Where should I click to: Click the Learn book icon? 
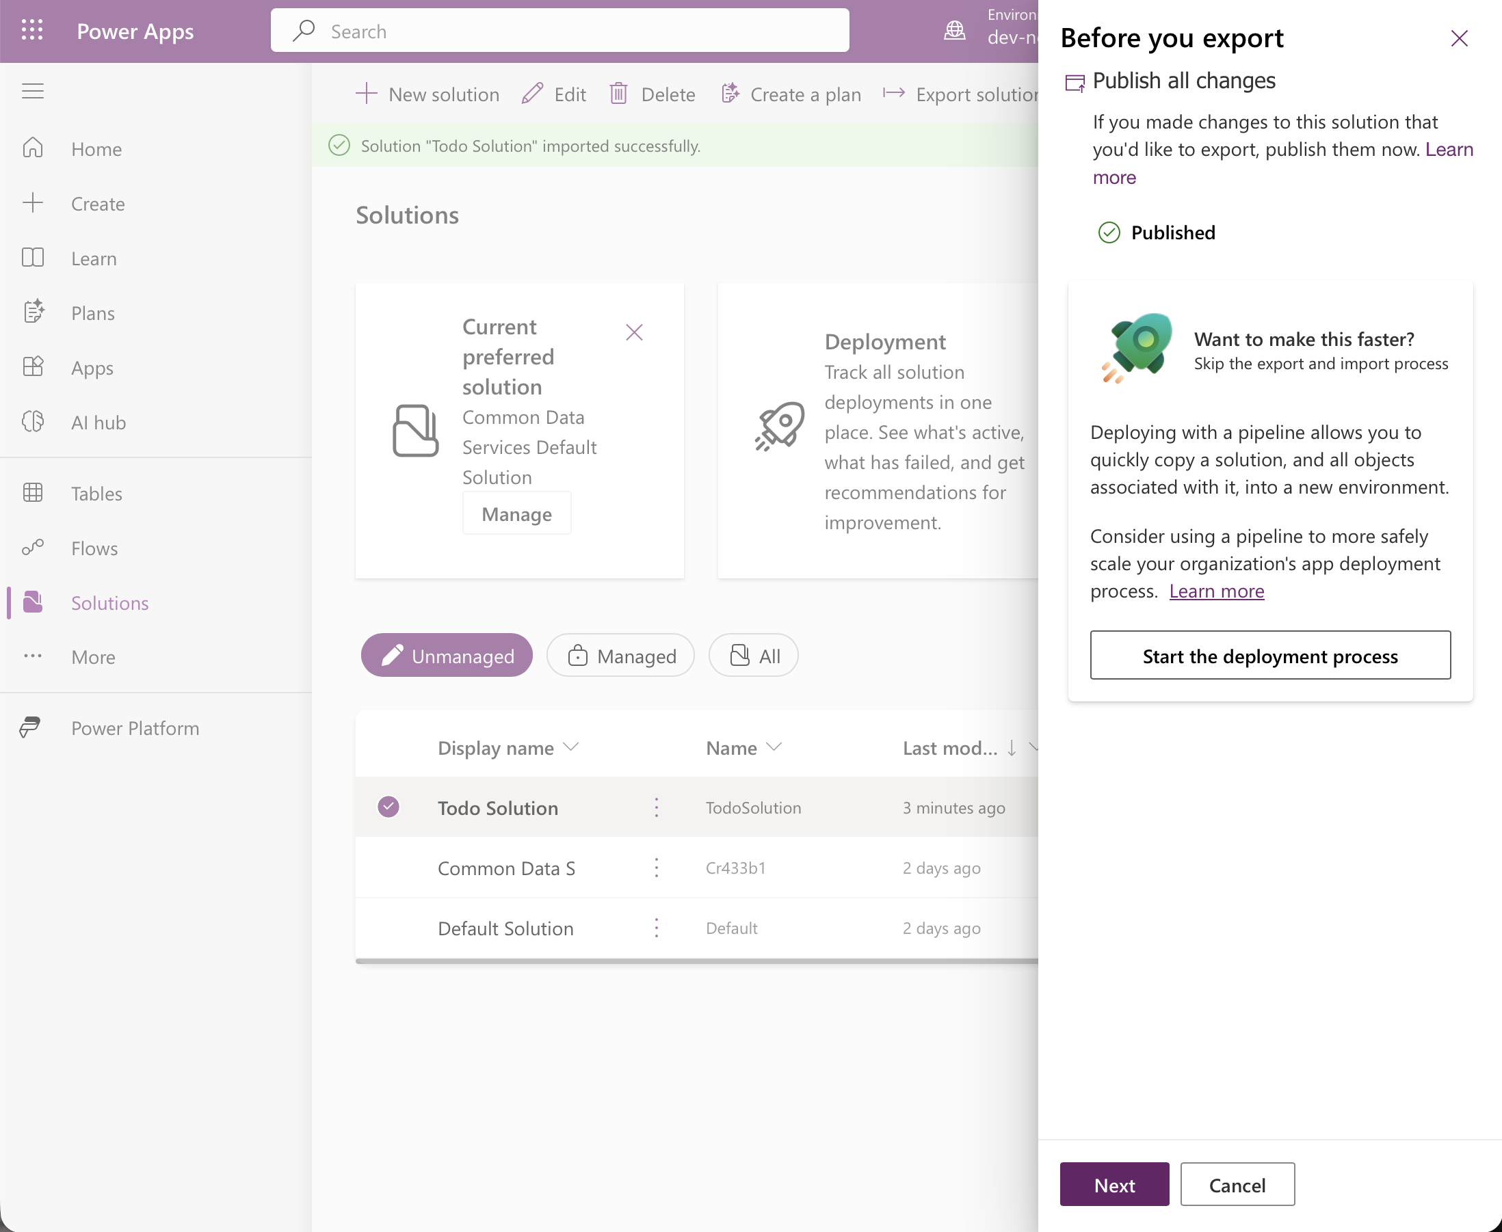(x=33, y=258)
